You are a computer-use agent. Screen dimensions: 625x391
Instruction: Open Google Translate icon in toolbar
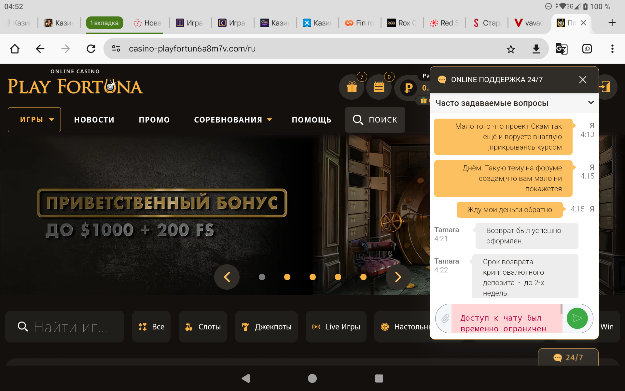561,49
